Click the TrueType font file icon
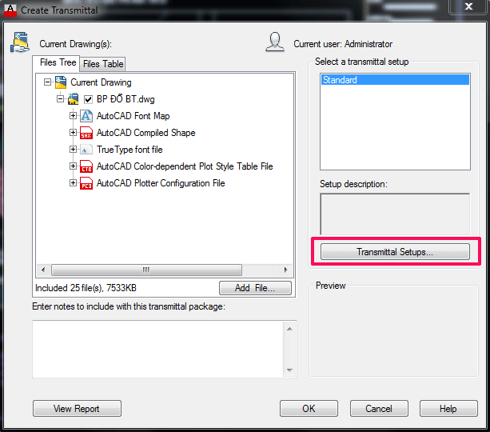Viewport: 490px width, 432px height. pyautogui.click(x=86, y=150)
